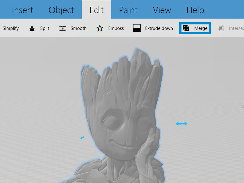Choose the Emboss text label
This screenshot has height=183, width=244.
tap(116, 28)
